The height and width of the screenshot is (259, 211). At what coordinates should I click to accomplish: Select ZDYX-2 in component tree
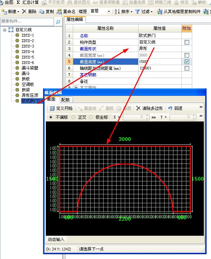(28, 41)
